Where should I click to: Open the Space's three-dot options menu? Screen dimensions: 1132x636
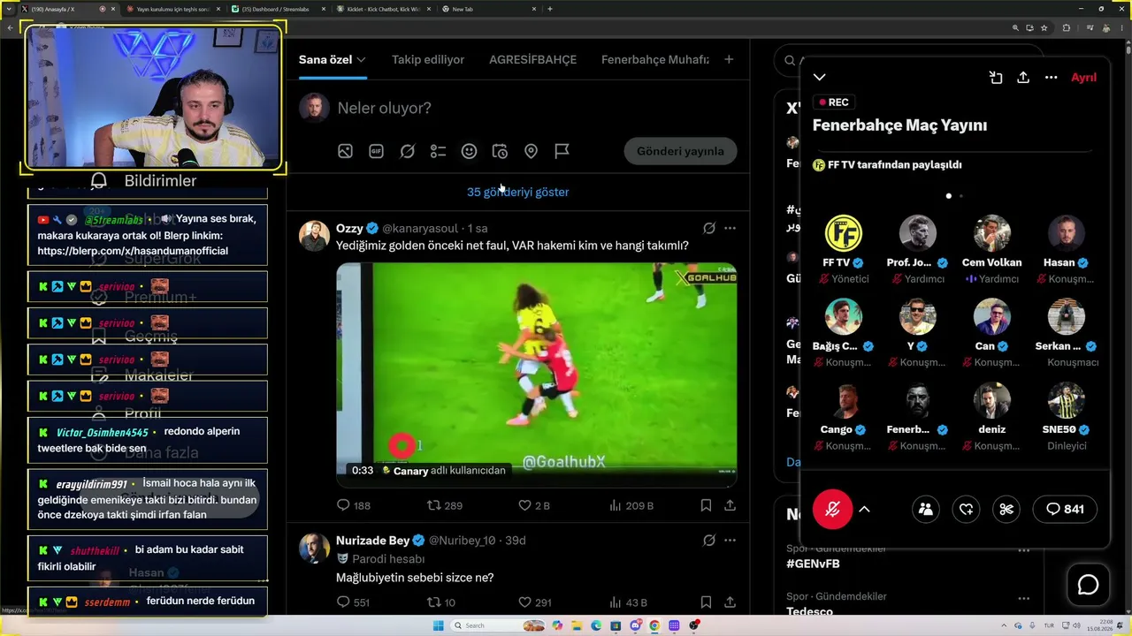pos(1051,77)
